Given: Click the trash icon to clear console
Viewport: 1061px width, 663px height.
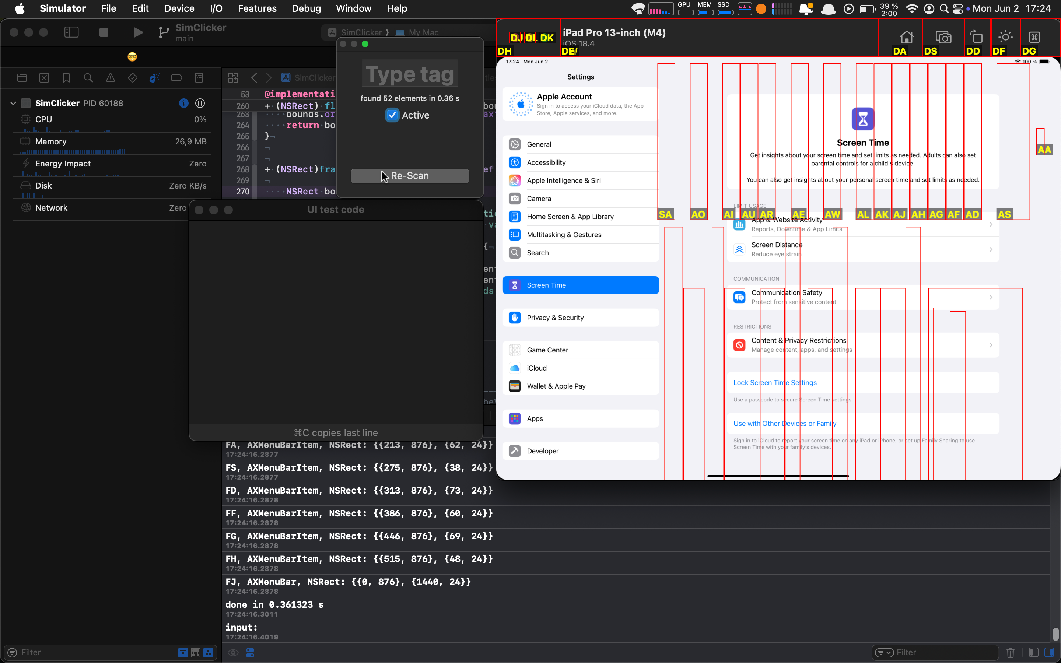Looking at the screenshot, I should pos(1011,652).
